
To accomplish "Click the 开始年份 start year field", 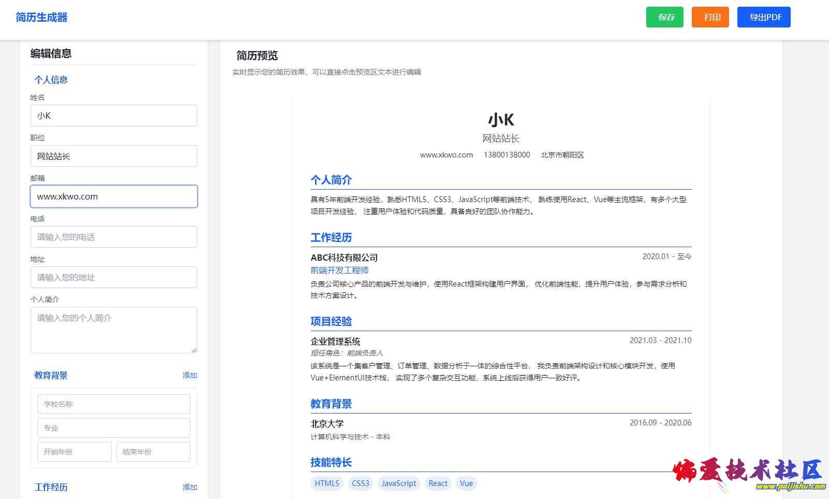I will pos(75,452).
